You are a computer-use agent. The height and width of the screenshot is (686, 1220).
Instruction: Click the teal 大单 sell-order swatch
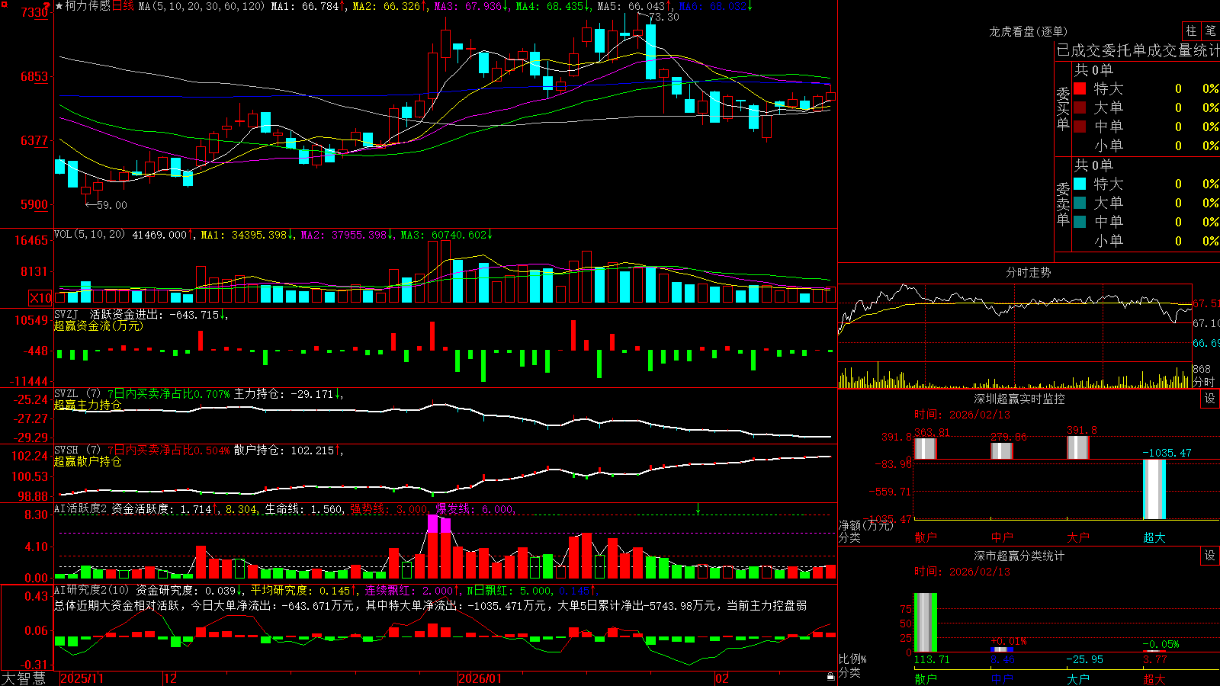pyautogui.click(x=1080, y=203)
